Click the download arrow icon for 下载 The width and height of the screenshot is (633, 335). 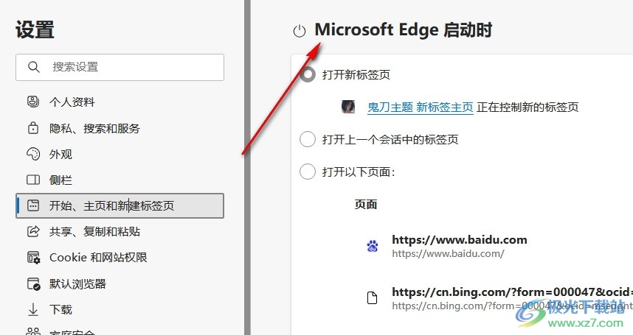[x=32, y=309]
